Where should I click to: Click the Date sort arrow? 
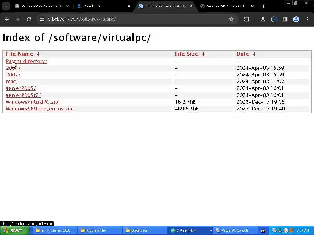tap(254, 54)
